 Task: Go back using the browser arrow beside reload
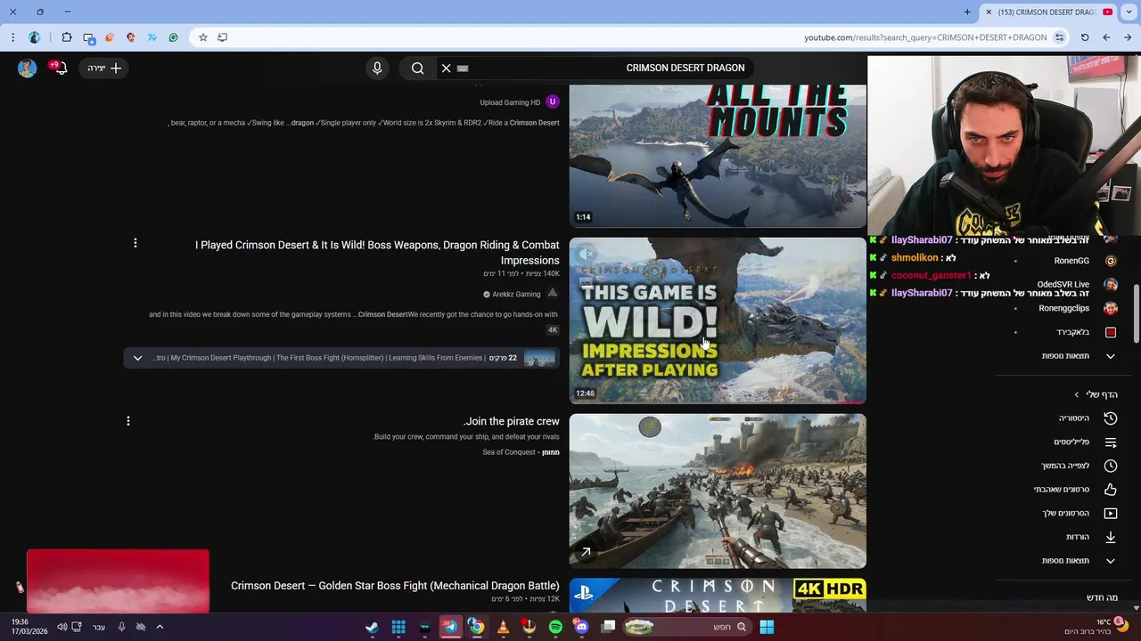click(1106, 37)
